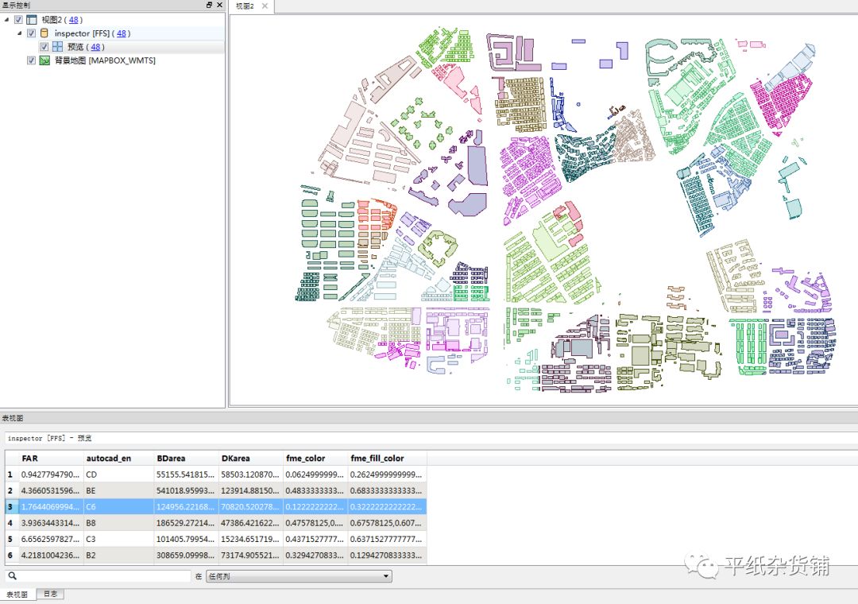
Task: Close the 视图2 tab
Action: [265, 6]
